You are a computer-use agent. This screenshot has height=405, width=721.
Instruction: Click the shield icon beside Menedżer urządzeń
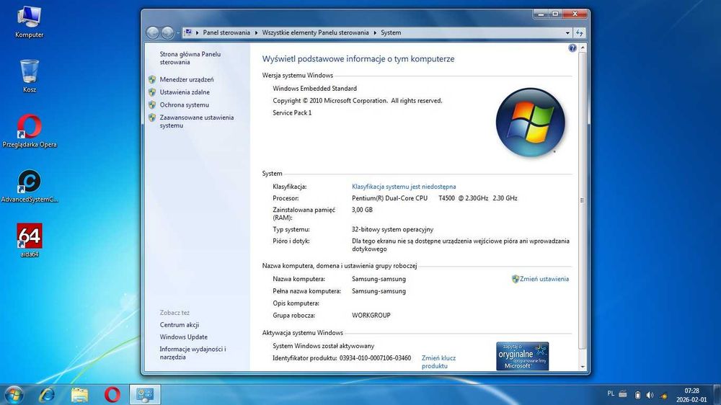(x=152, y=79)
